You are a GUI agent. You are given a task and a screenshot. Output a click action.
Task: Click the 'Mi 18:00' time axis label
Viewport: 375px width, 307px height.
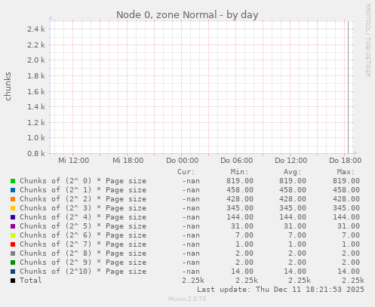click(x=128, y=161)
